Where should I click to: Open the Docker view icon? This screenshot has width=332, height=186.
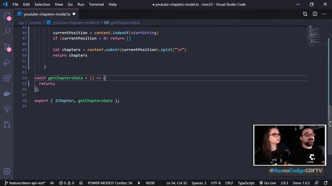(x=7, y=93)
